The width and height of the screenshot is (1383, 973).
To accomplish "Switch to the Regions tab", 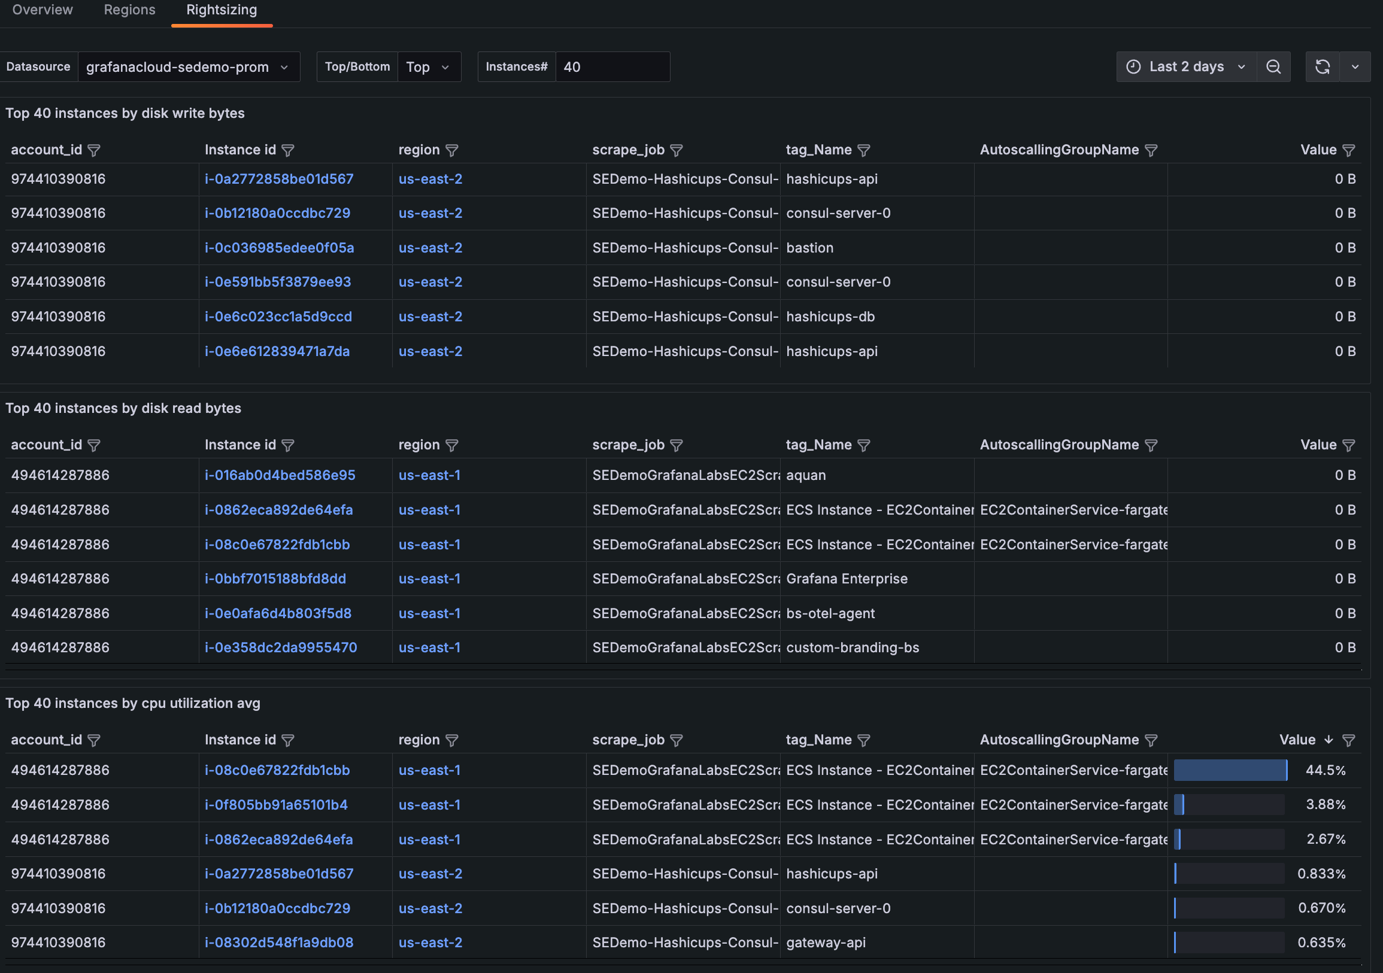I will (x=129, y=10).
